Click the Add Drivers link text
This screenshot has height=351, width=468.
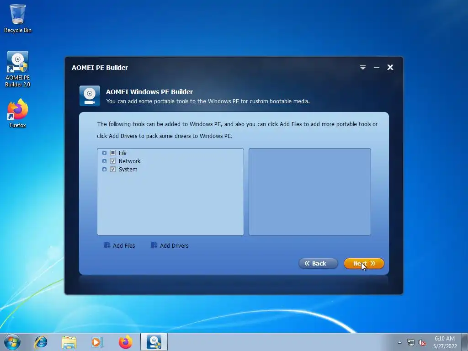(x=174, y=245)
